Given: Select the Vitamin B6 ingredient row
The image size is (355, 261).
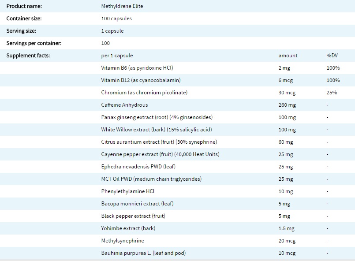Looking at the screenshot, I should point(137,68).
